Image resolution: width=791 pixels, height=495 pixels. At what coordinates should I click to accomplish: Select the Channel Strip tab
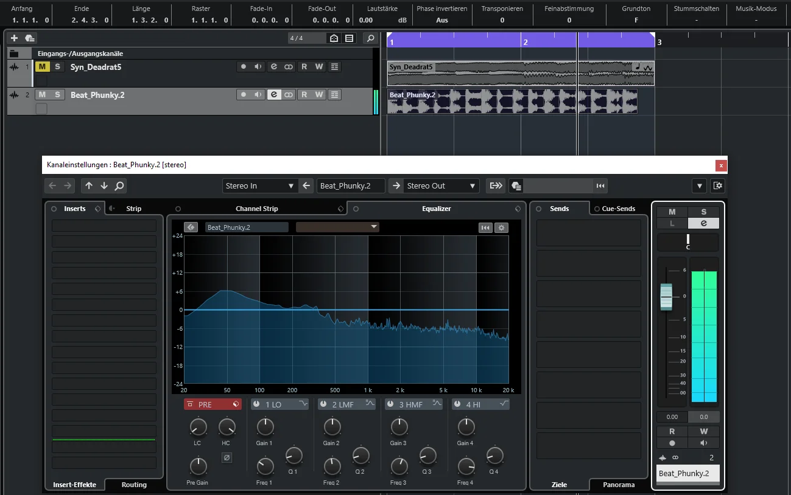(x=257, y=209)
